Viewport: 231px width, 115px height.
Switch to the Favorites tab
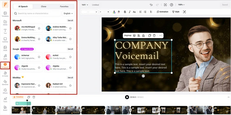tap(64, 6)
